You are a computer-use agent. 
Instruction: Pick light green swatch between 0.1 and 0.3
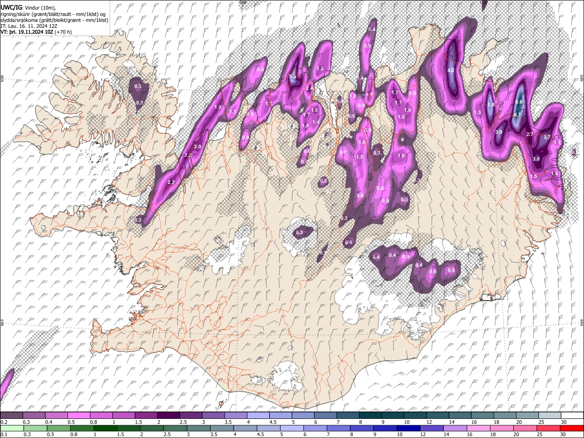[x=12, y=428]
